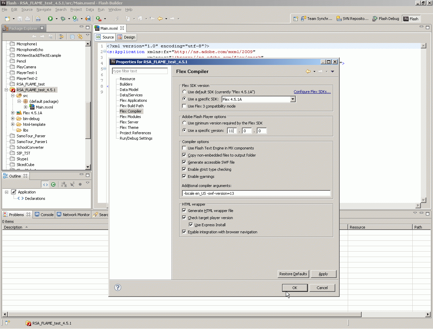Screen dimensions: 433x329
Task: Open the Flex SDK version dropdown
Action: pos(293,99)
